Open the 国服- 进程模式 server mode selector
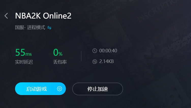Screen dimensions: 191x108 click(30, 27)
